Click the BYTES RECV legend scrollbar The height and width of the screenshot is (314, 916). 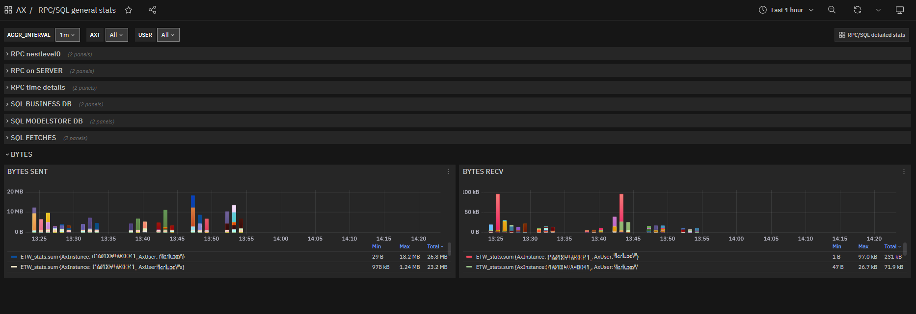pyautogui.click(x=905, y=249)
